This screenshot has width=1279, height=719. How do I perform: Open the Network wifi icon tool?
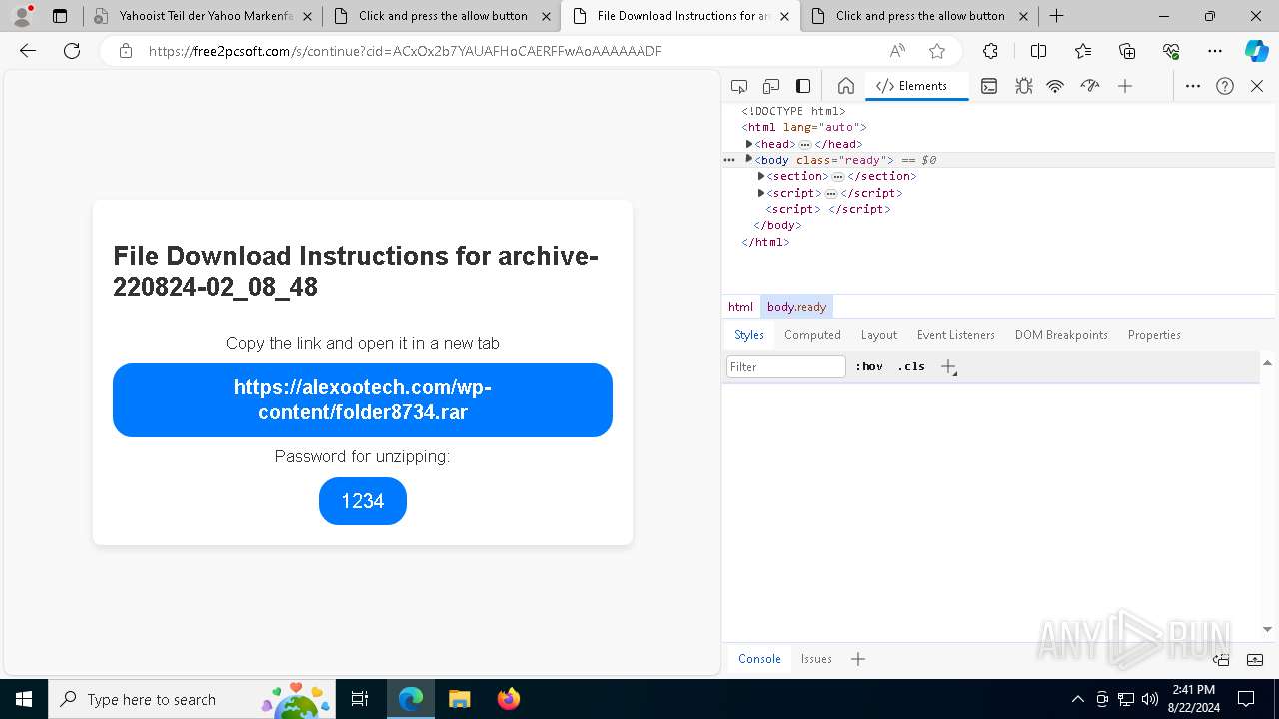pos(1055,86)
